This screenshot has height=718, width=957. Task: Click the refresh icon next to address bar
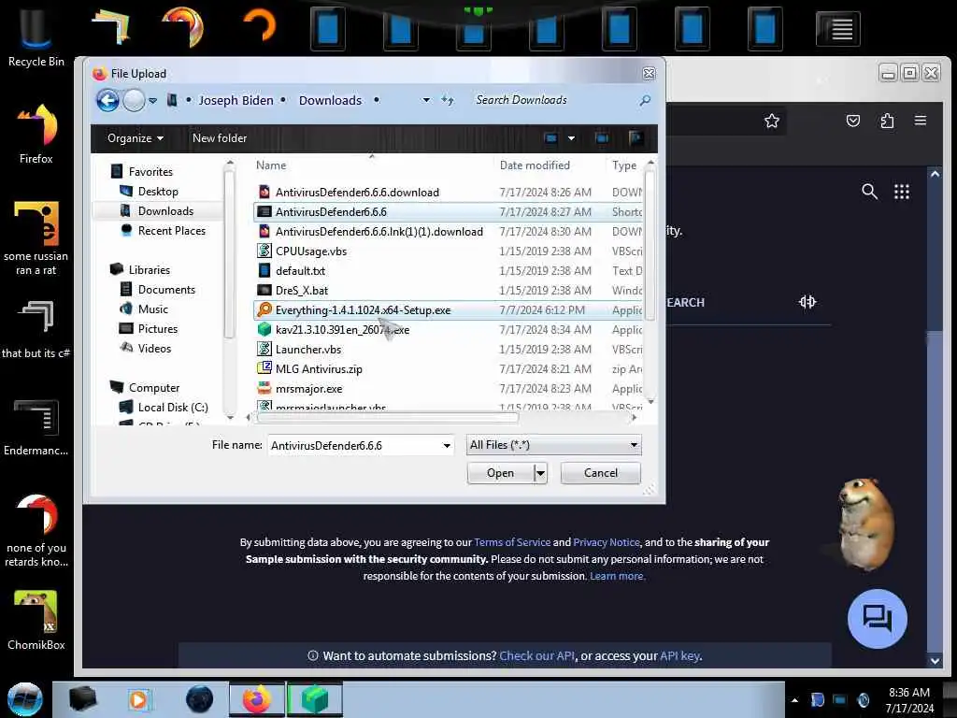(448, 100)
